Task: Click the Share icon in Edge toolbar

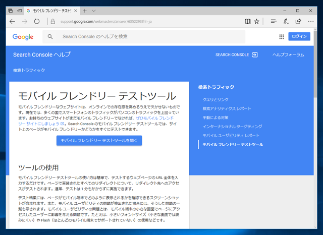Action: click(x=298, y=21)
